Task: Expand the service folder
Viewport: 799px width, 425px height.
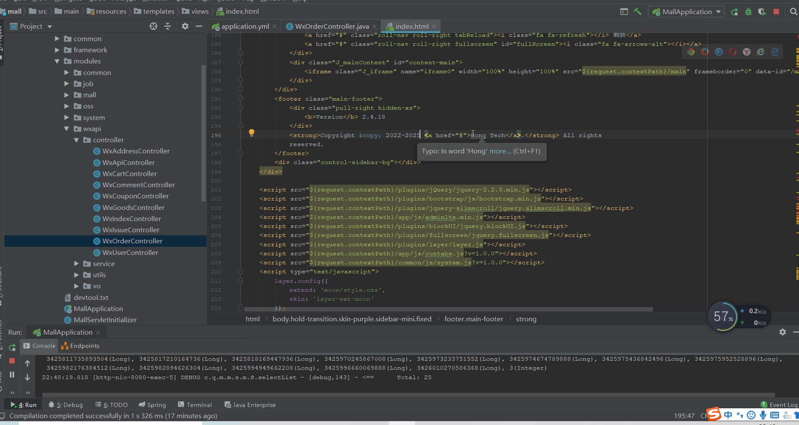Action: pos(76,263)
